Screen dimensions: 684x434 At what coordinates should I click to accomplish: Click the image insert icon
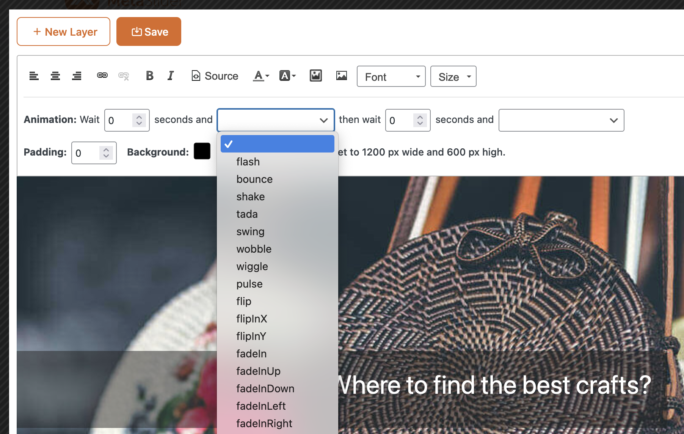(x=341, y=76)
